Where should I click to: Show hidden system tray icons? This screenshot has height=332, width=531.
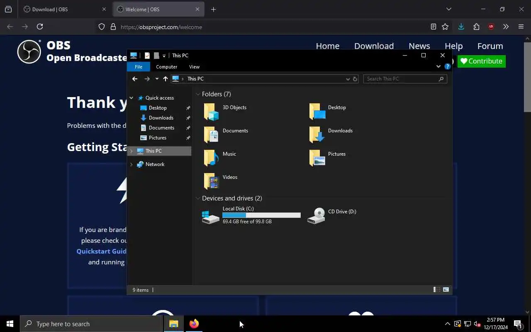tap(447, 324)
